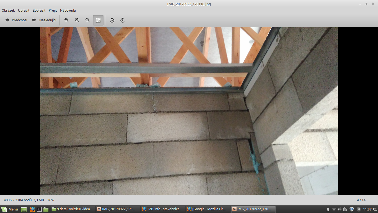Rotate the image clockwise

[122, 20]
